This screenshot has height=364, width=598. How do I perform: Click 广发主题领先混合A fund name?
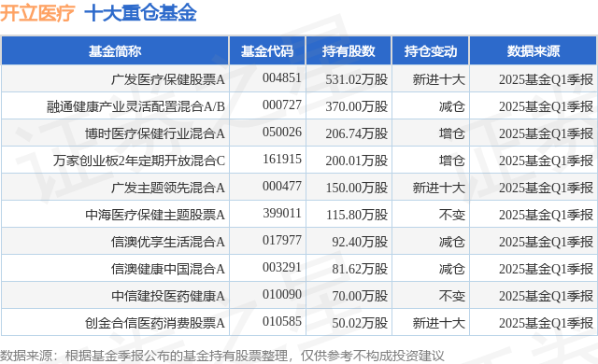coord(168,188)
